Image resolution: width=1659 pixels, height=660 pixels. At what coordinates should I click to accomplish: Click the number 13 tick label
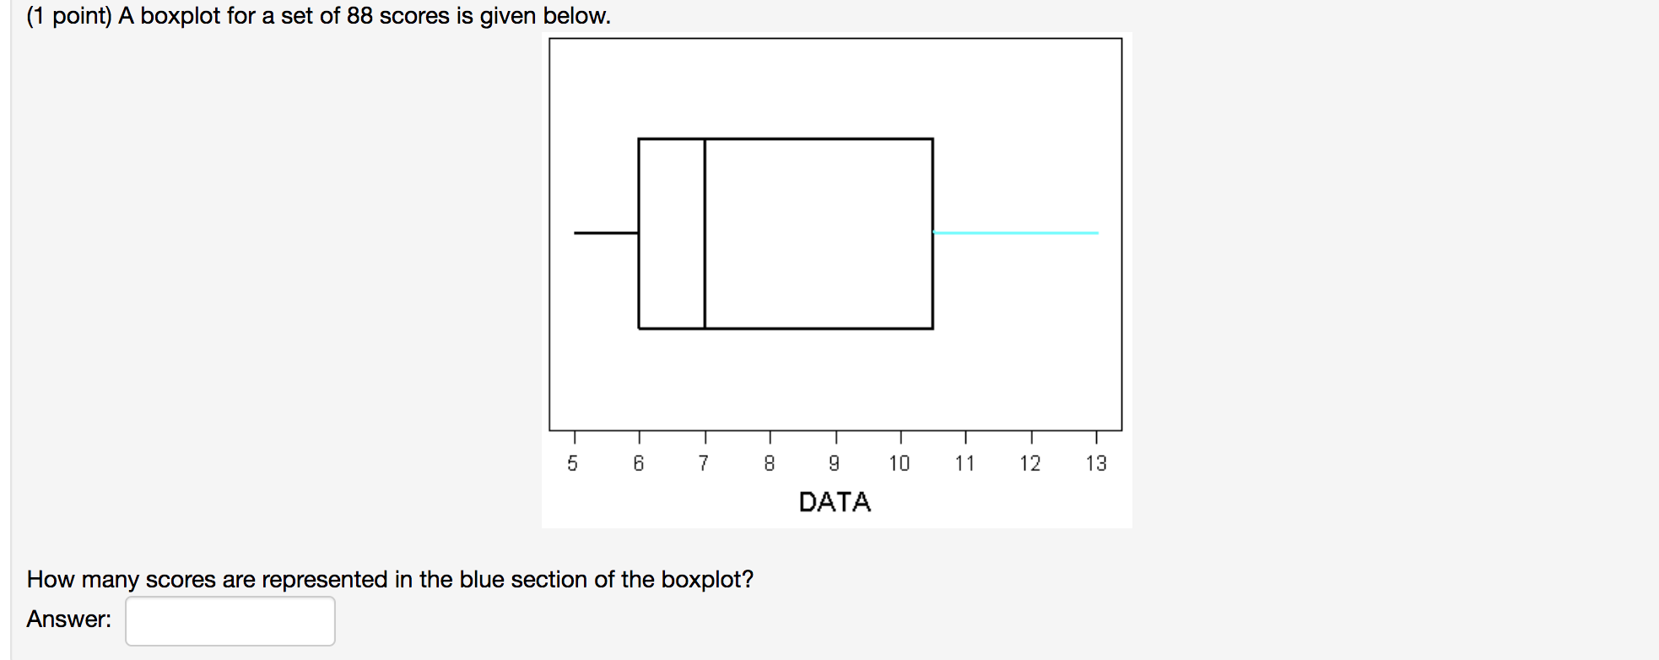1096,463
